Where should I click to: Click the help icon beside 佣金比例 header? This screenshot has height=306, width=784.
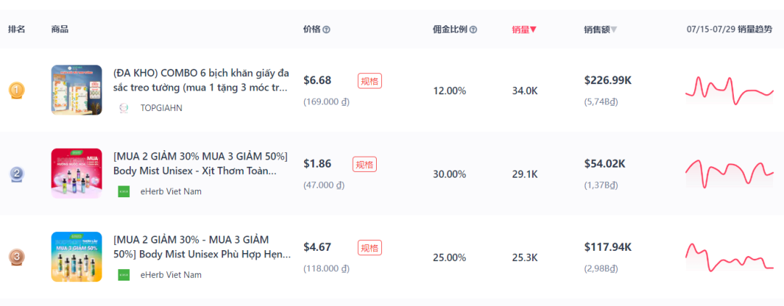[473, 30]
